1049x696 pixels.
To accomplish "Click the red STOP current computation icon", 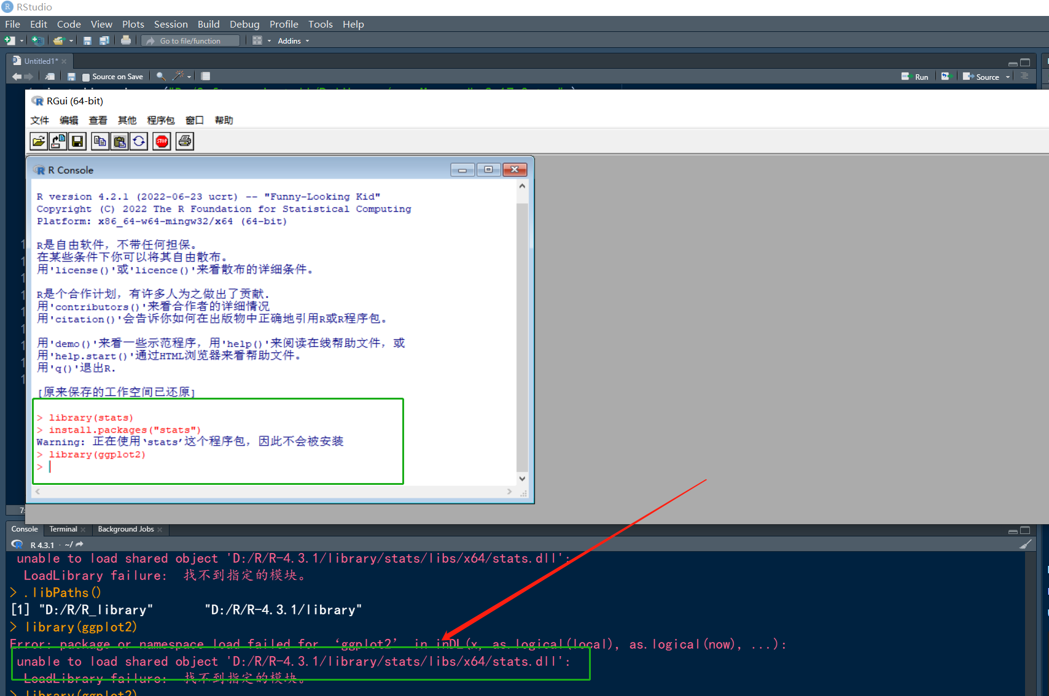I will pos(162,141).
